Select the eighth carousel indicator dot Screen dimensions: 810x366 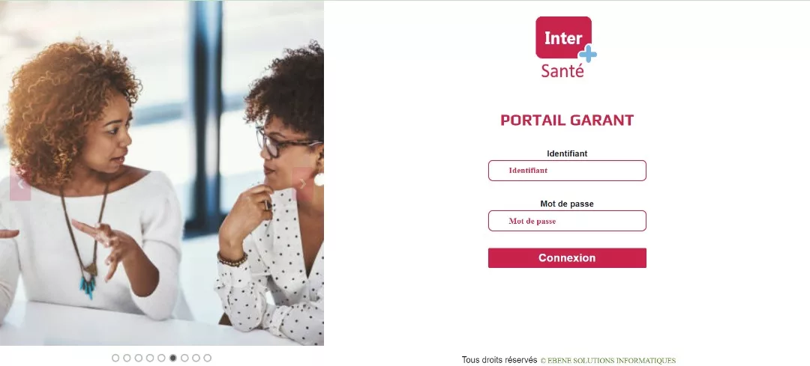(196, 358)
